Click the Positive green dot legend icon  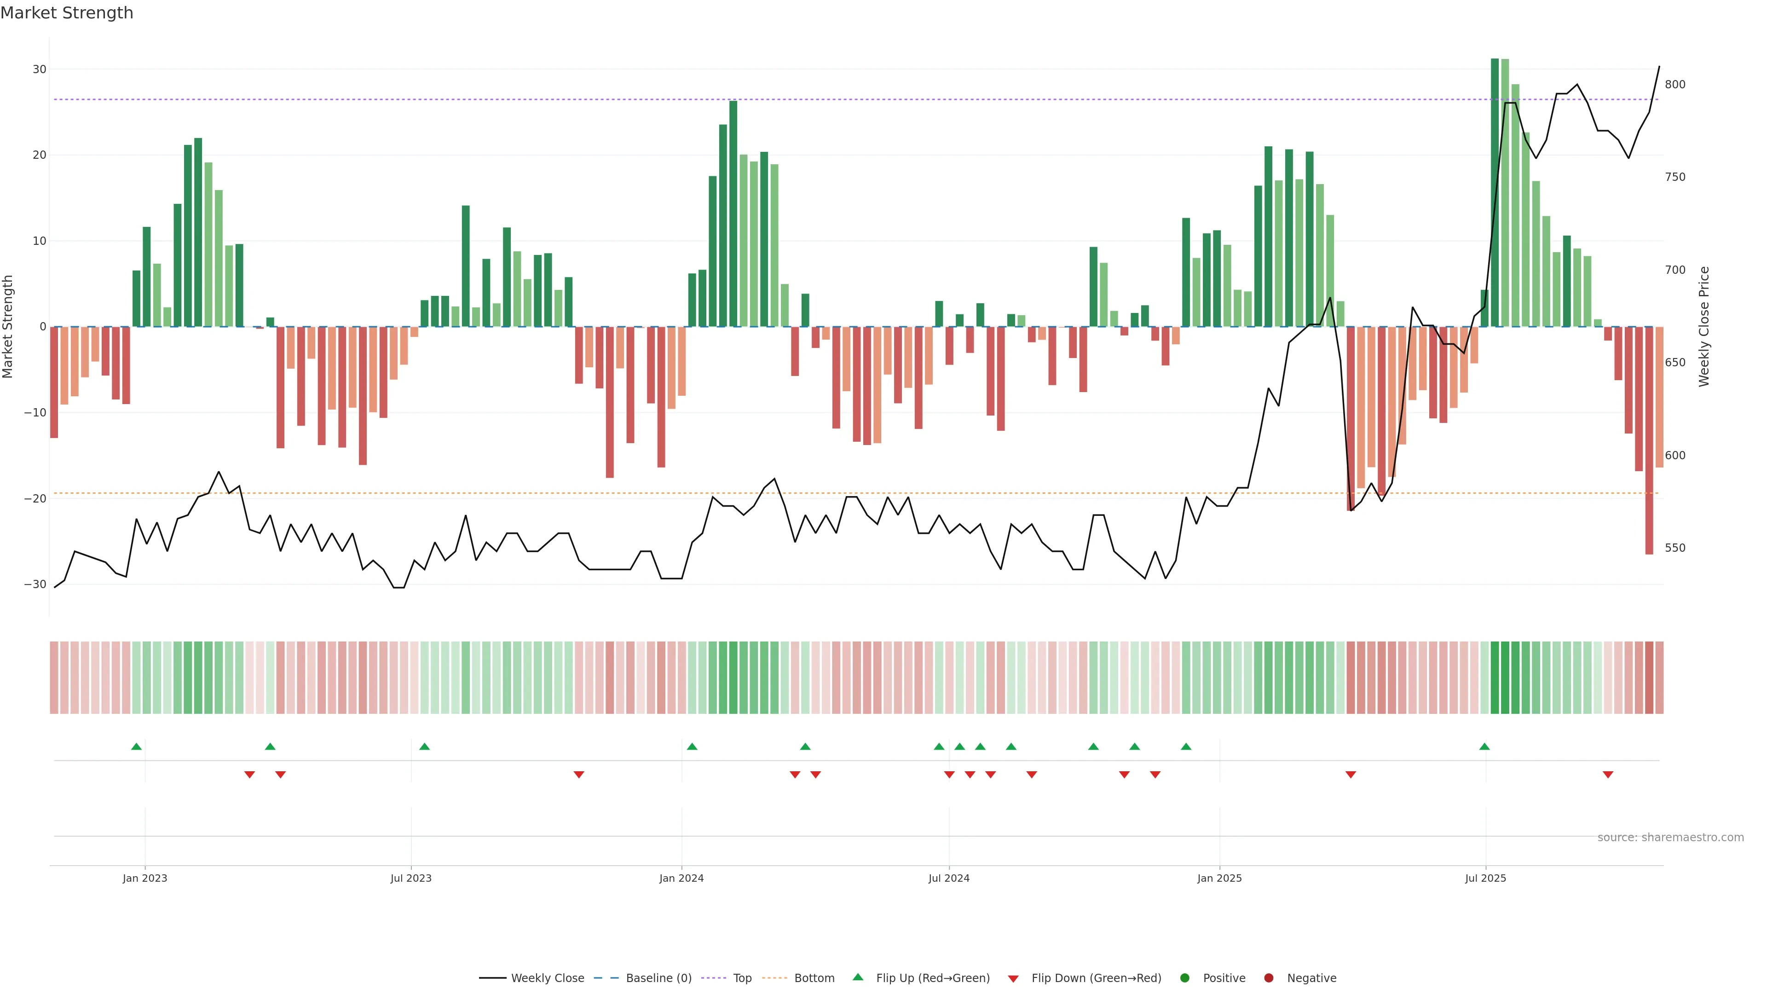click(x=1184, y=977)
